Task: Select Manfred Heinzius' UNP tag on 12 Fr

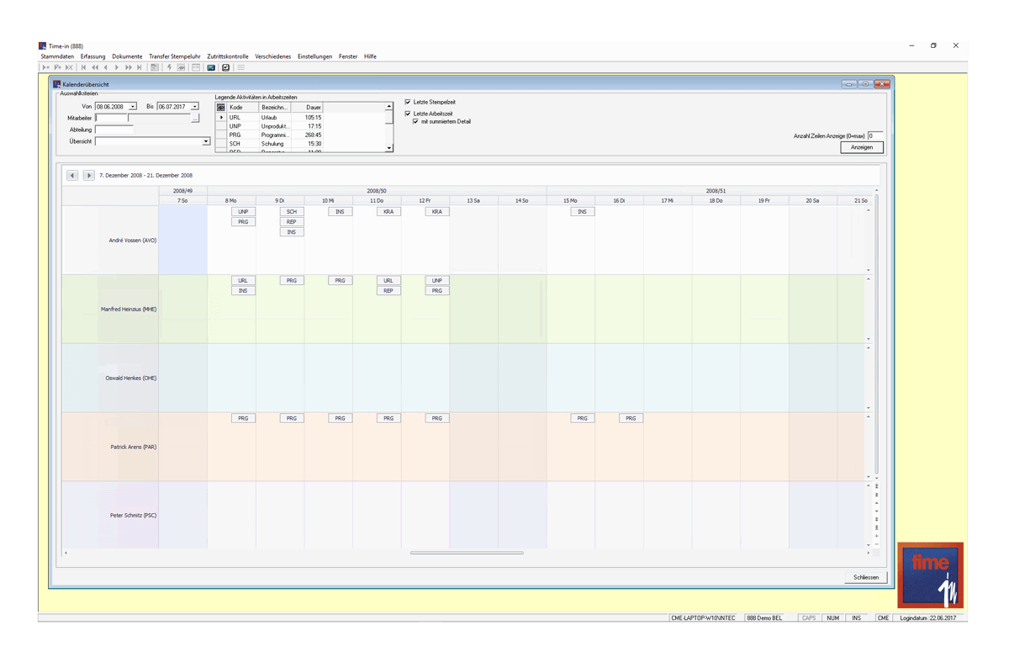Action: click(x=437, y=281)
